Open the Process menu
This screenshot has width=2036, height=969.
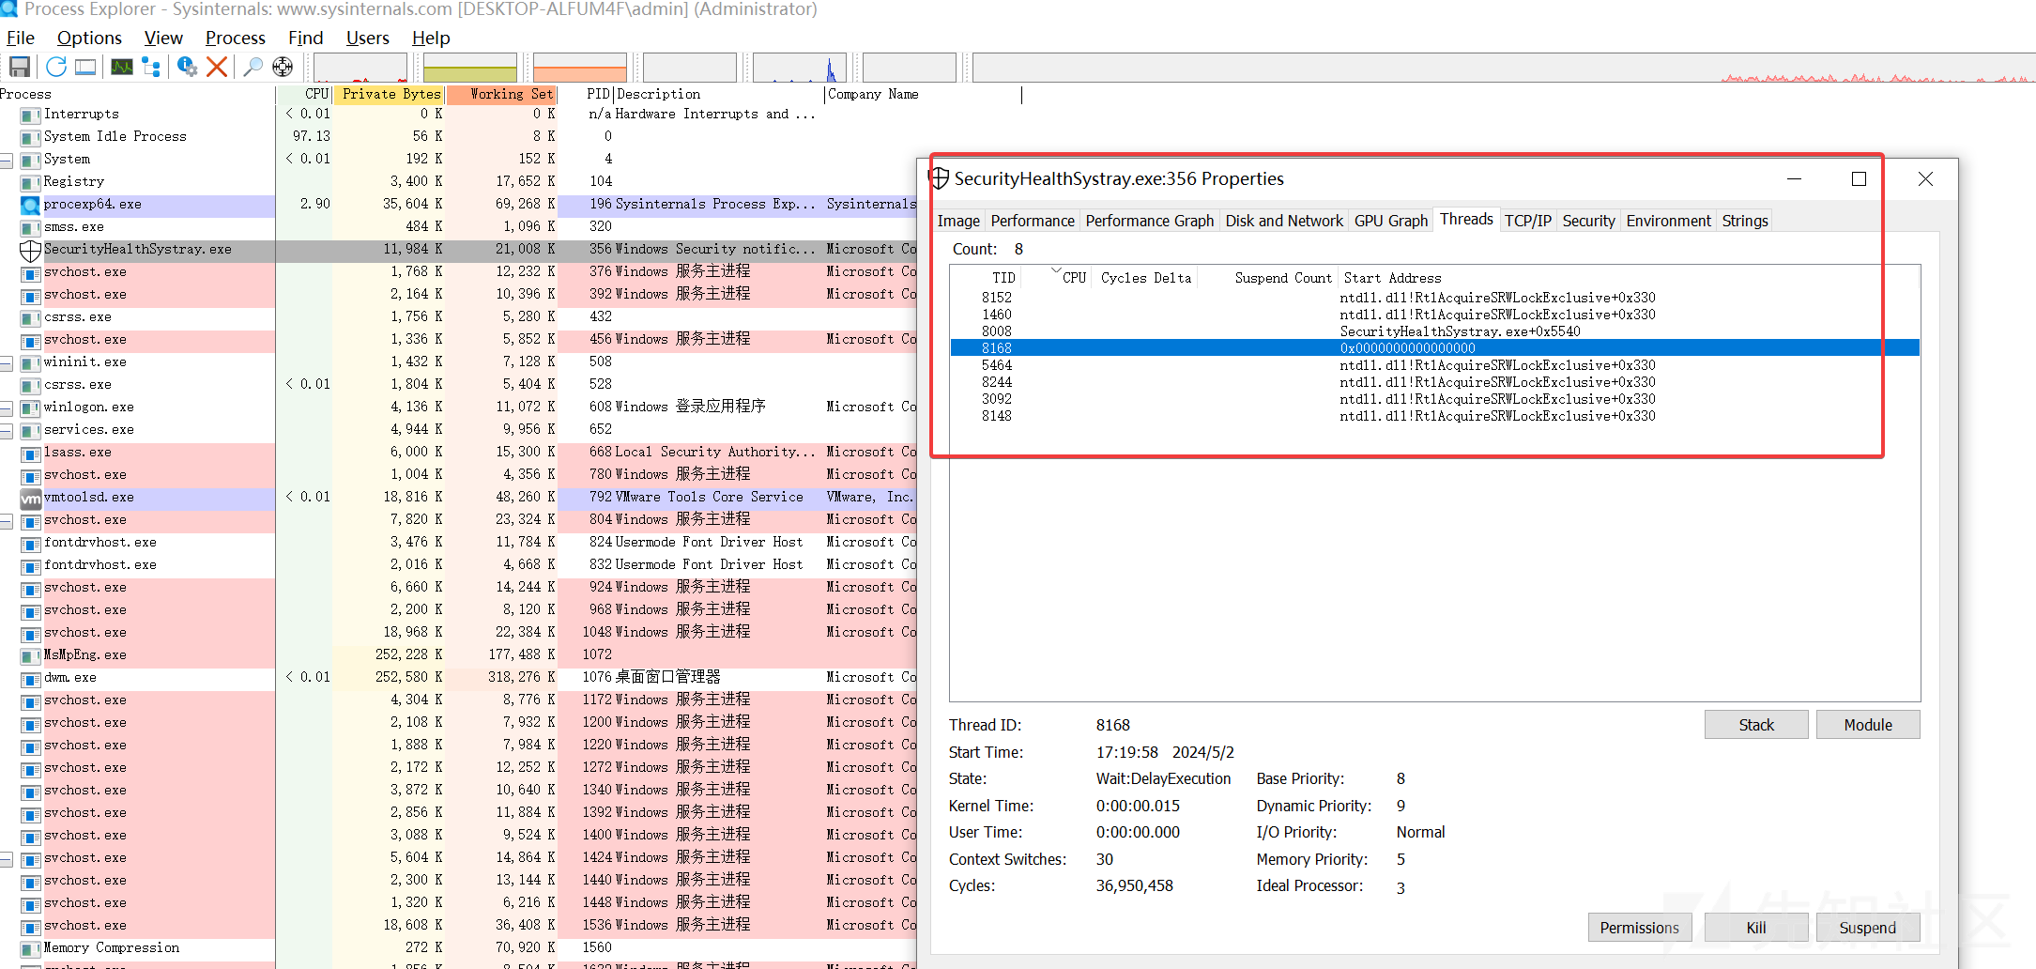236,38
